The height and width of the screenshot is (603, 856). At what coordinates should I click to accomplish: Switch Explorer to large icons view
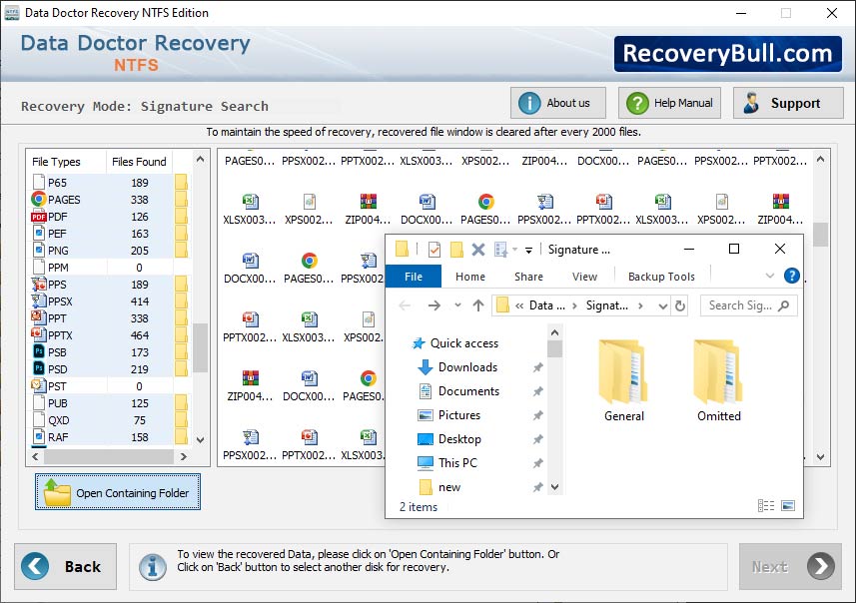tap(788, 506)
